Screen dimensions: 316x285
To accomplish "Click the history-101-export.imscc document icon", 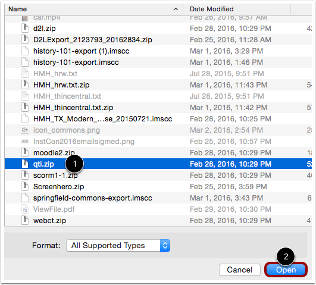I will [25, 62].
